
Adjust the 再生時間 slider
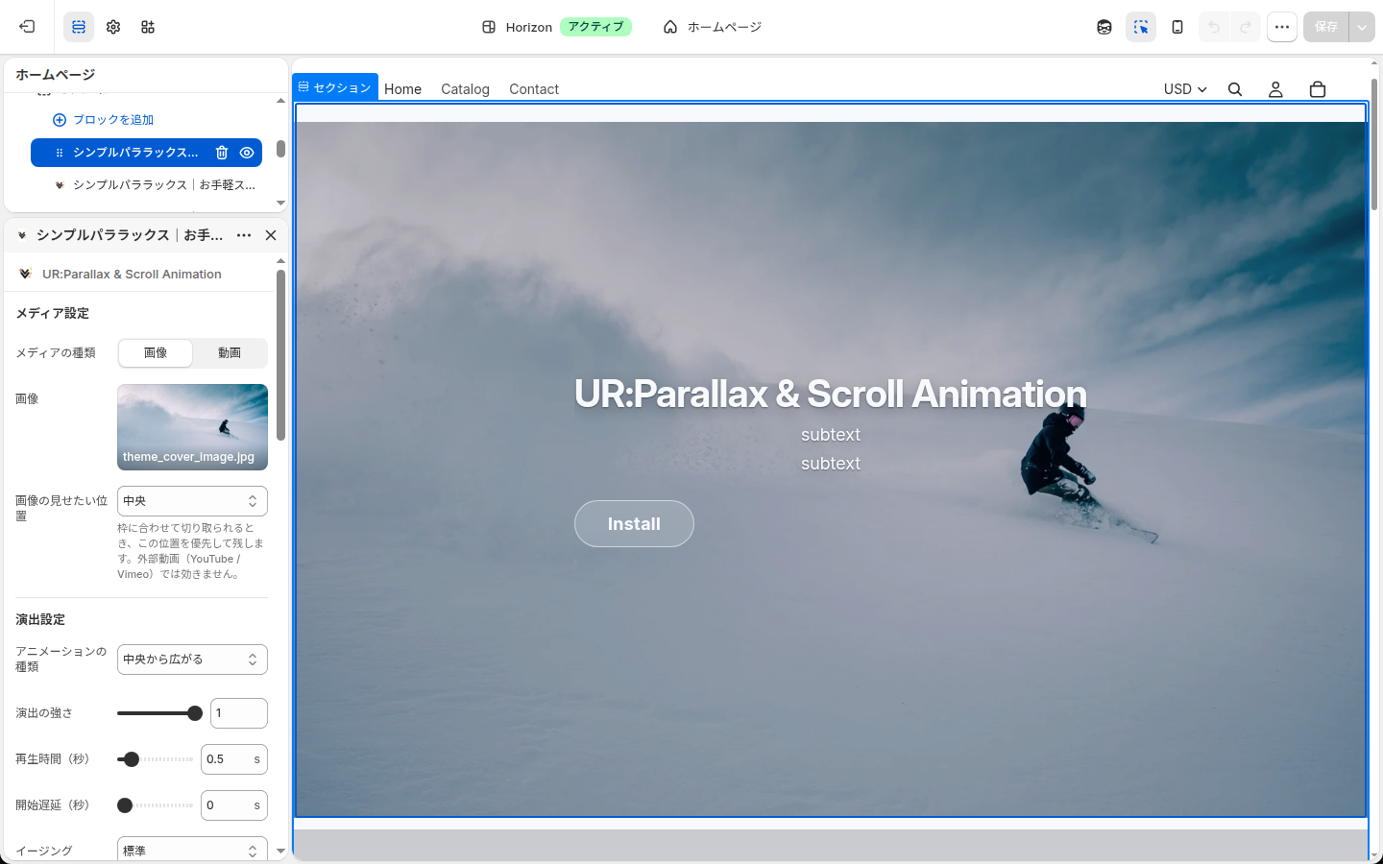[155, 759]
